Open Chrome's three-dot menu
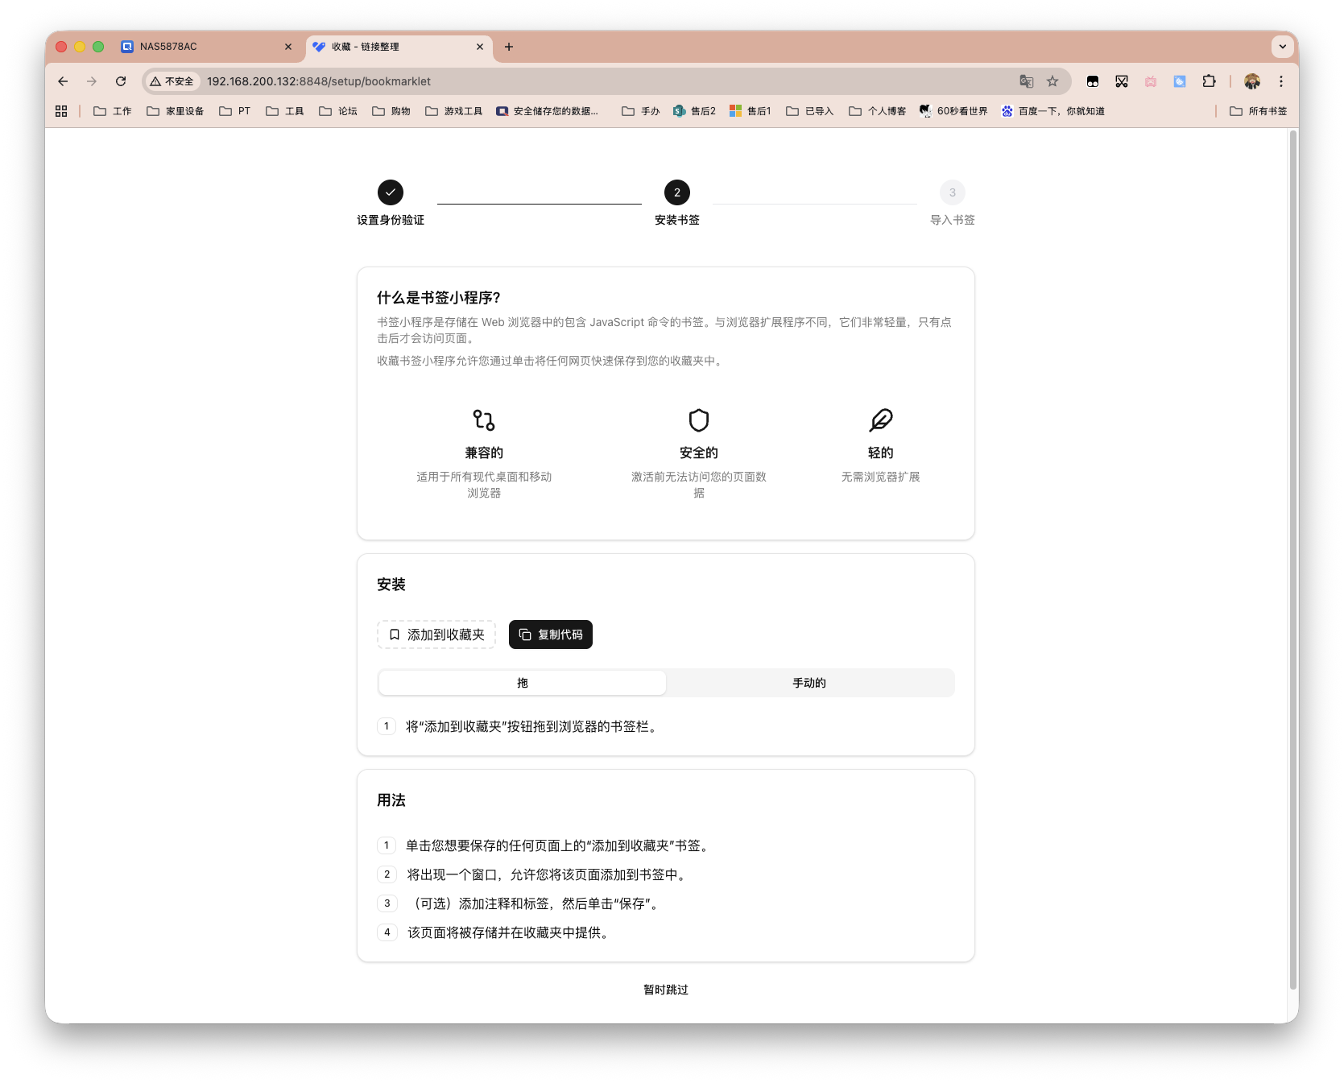 pyautogui.click(x=1280, y=81)
